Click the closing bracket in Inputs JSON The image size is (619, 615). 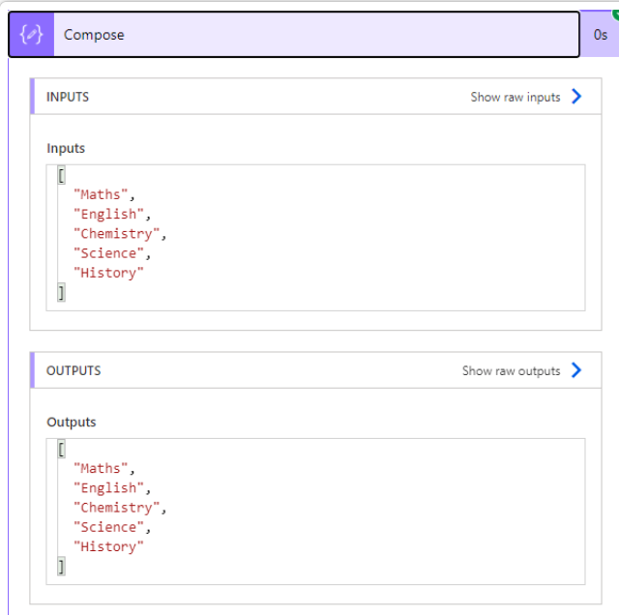click(61, 292)
